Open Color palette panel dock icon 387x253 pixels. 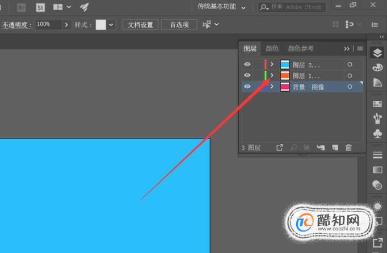pos(377,67)
